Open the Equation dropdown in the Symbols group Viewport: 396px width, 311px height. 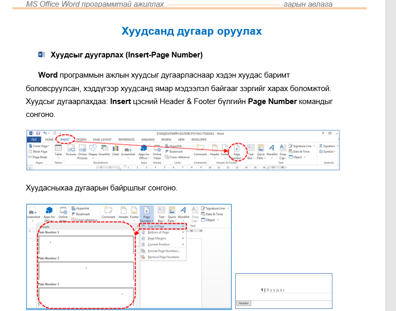tap(329, 146)
